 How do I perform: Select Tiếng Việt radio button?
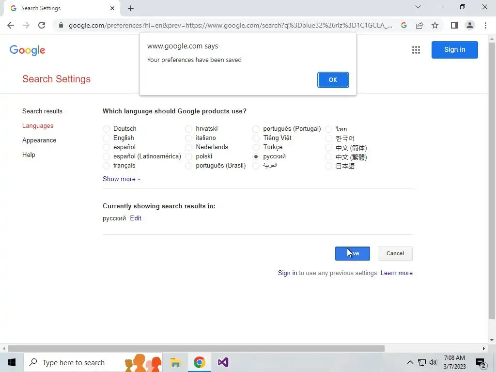click(256, 138)
